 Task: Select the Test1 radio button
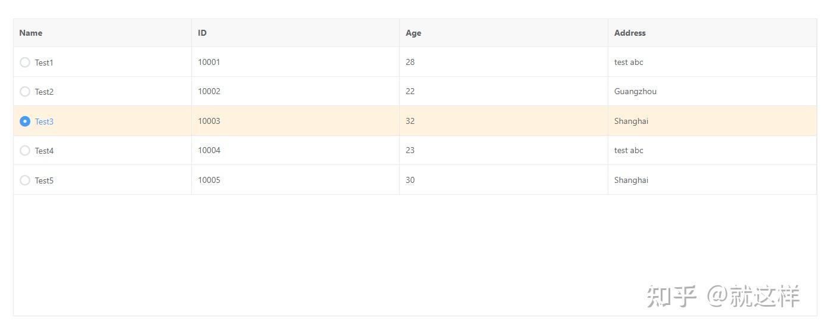25,62
